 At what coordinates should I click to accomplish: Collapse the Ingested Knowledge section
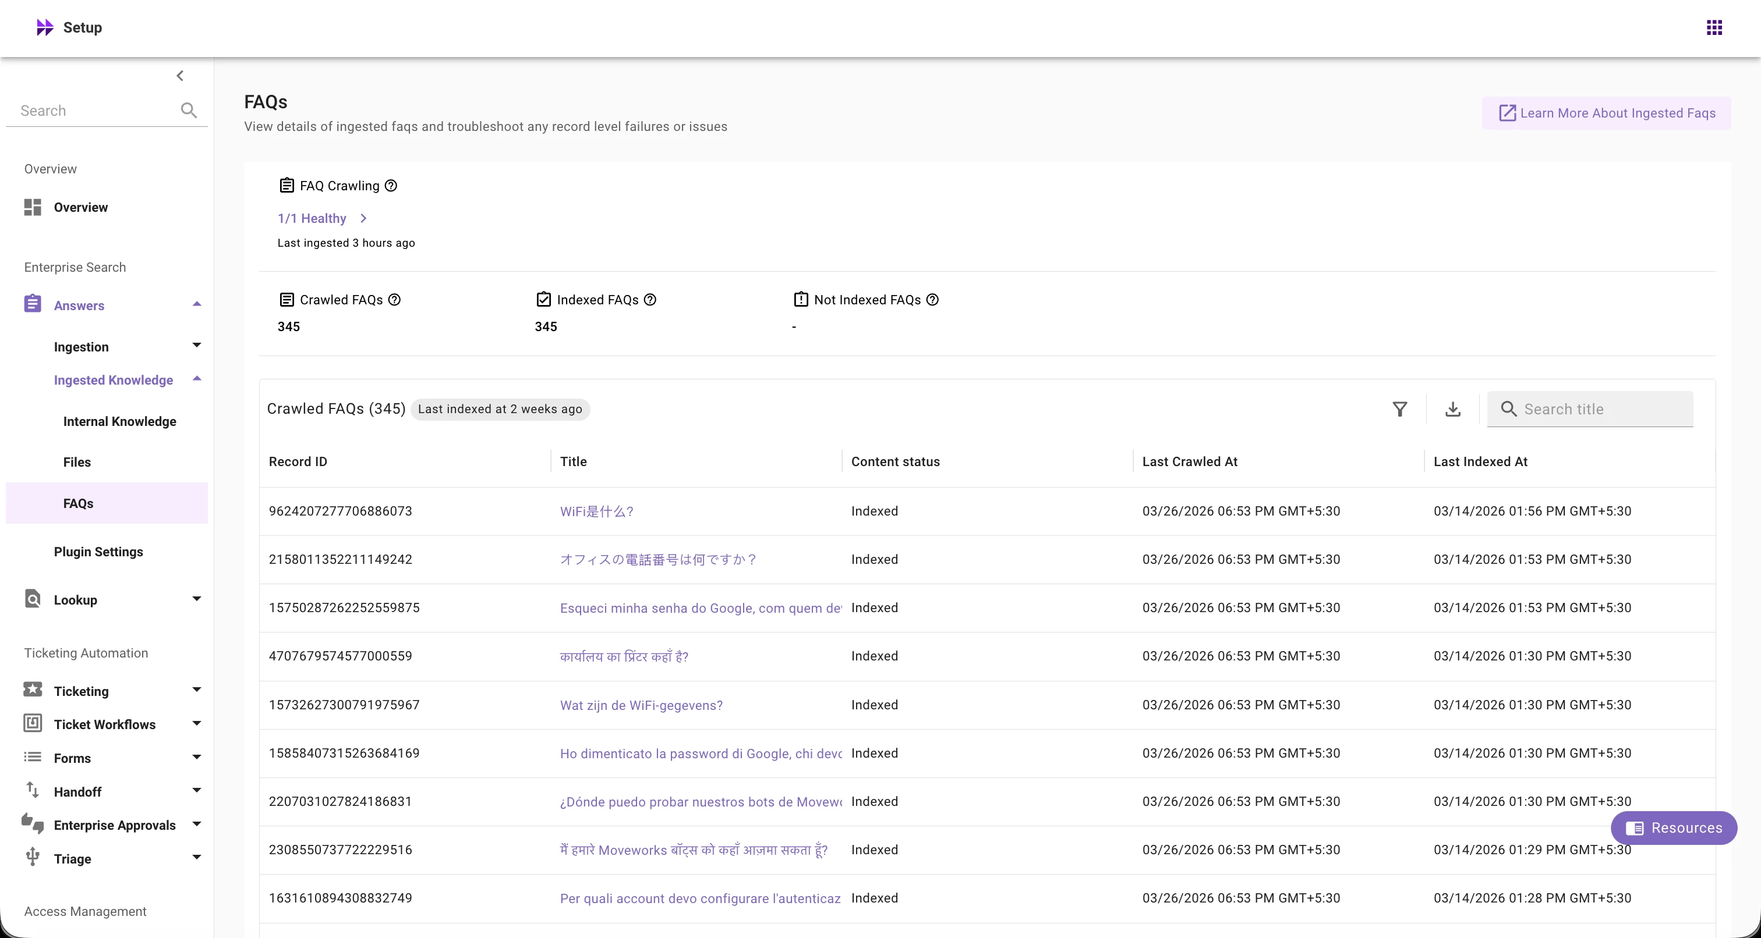click(x=197, y=379)
